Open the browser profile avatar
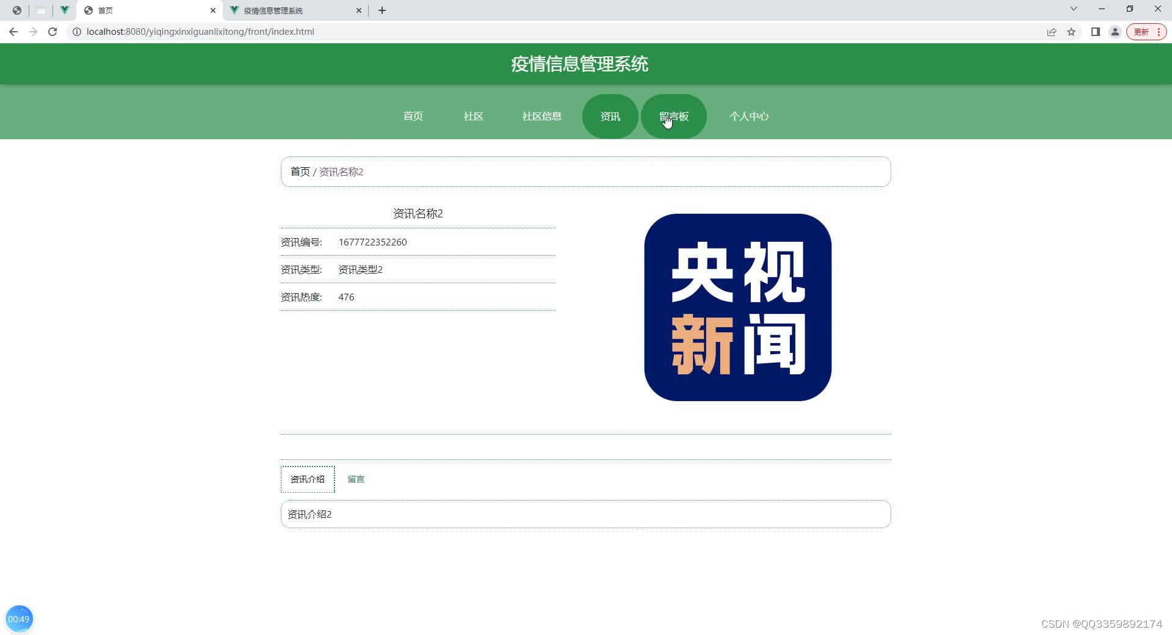 [1115, 32]
